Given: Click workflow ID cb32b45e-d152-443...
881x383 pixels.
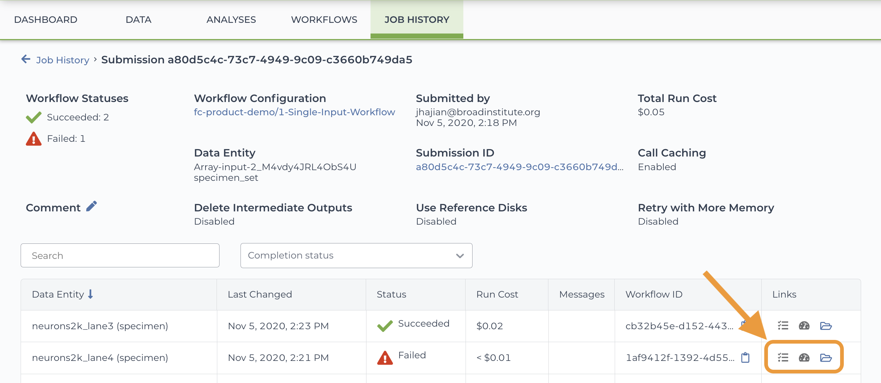Looking at the screenshot, I should click(679, 326).
